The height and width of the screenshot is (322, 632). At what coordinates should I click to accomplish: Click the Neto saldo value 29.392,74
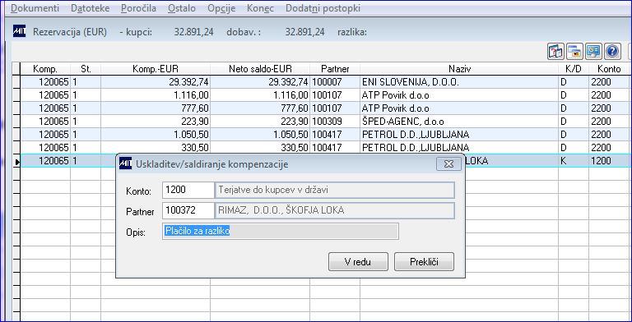pyautogui.click(x=260, y=82)
